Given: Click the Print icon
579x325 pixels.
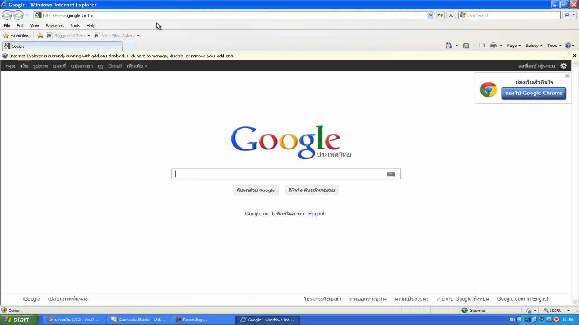Looking at the screenshot, I should tap(493, 46).
